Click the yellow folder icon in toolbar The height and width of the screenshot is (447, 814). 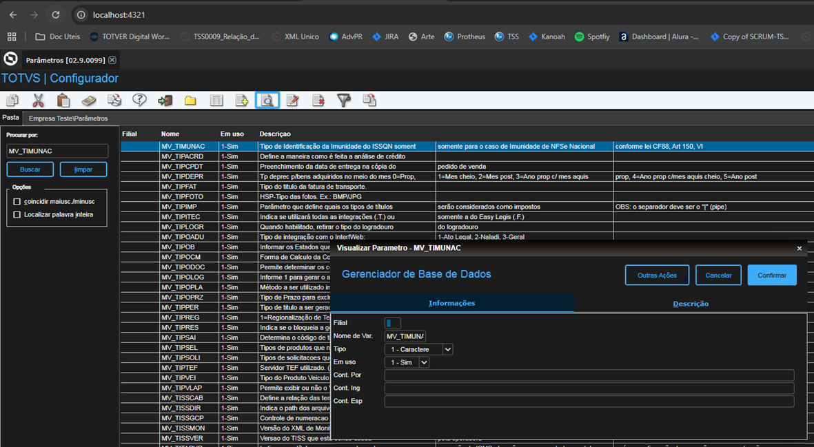[190, 101]
